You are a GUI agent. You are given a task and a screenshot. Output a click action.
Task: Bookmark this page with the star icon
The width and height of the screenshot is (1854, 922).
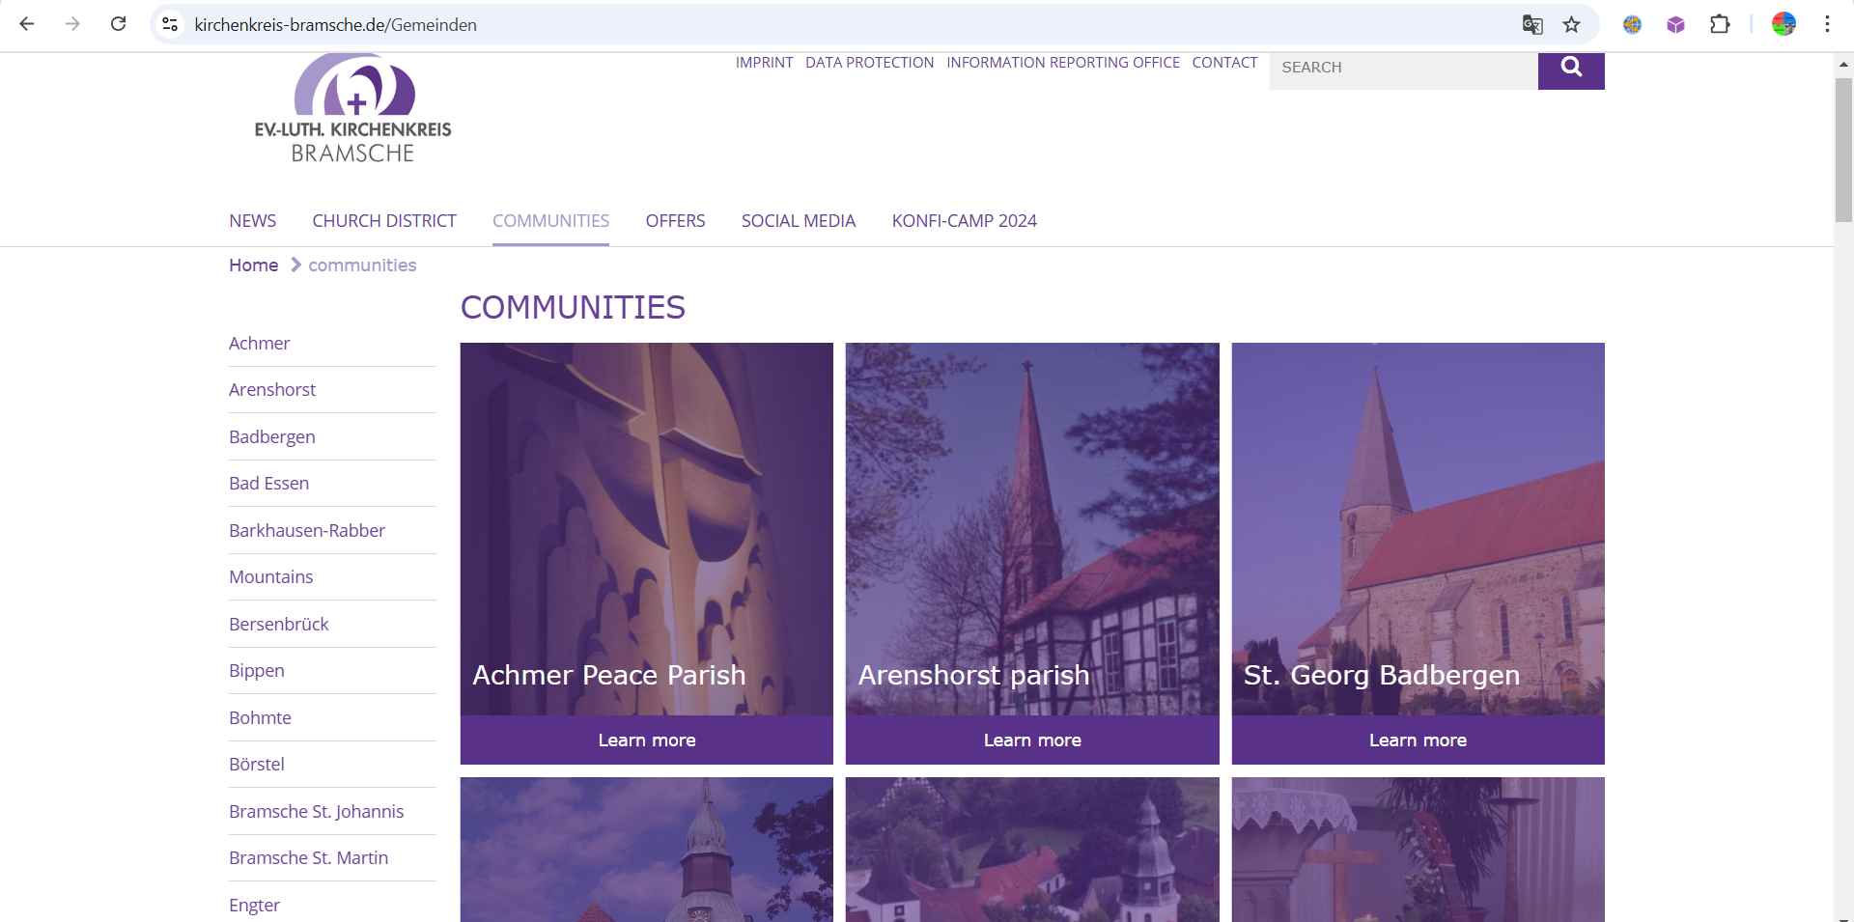1572,25
